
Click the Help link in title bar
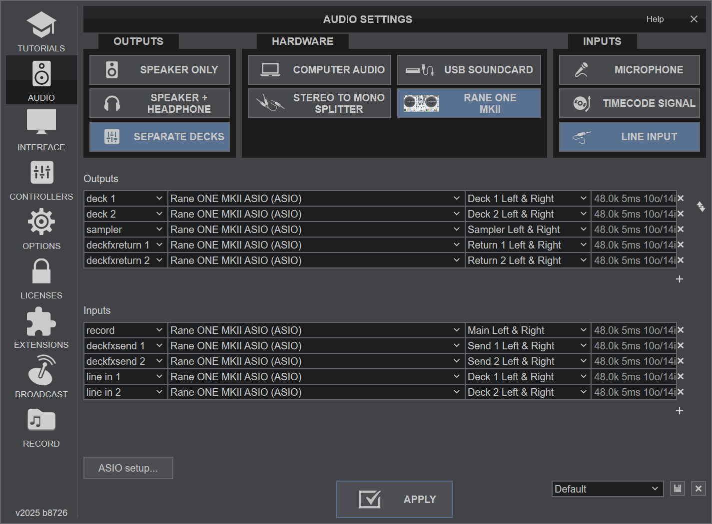655,19
